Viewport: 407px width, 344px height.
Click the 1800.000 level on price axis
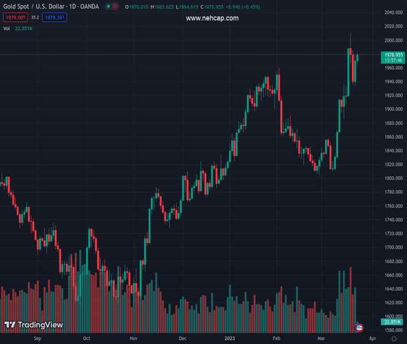click(393, 178)
